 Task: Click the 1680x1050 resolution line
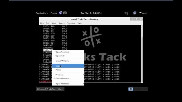click(55, 38)
